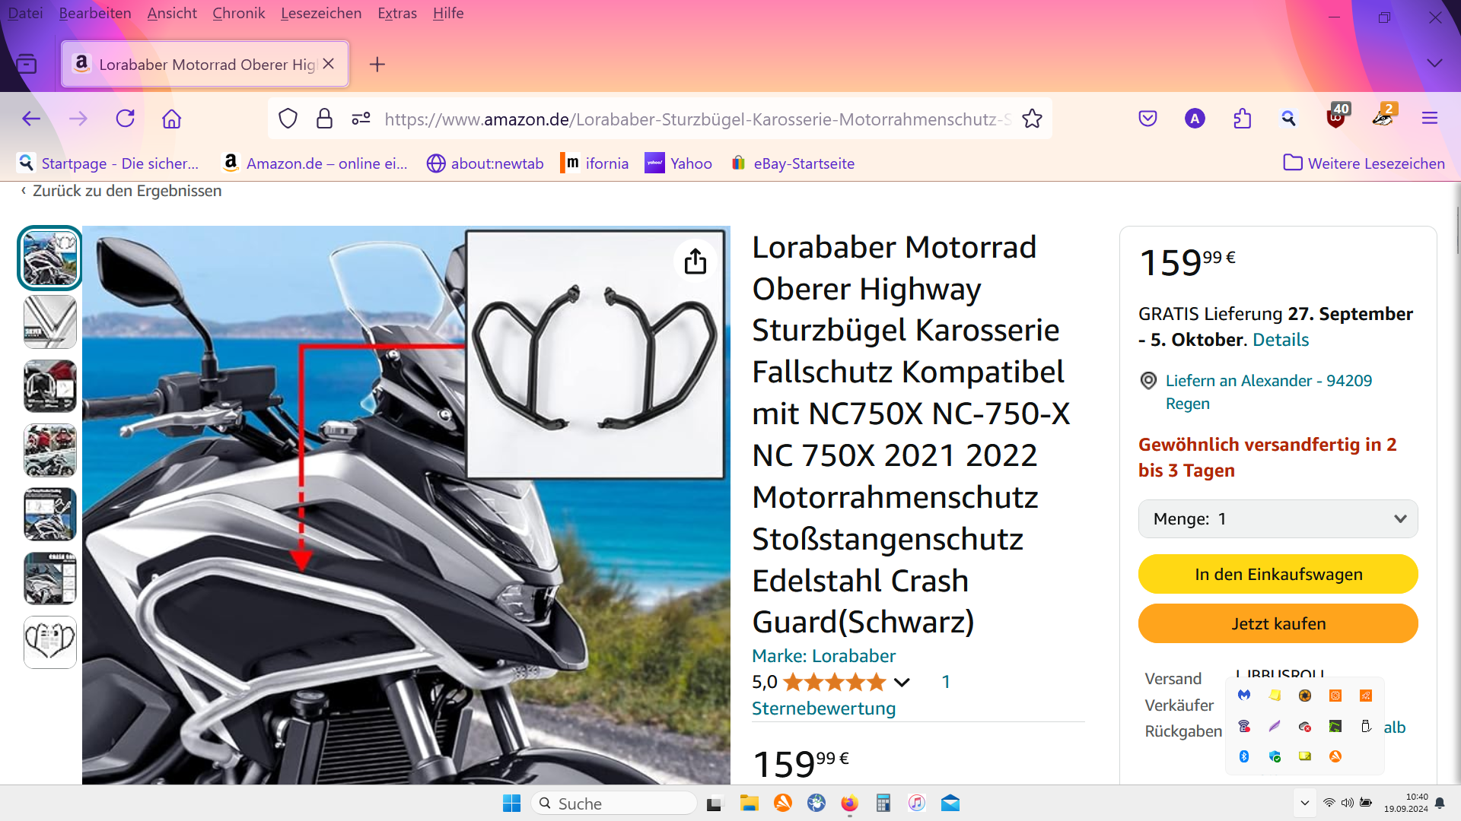This screenshot has width=1461, height=821.
Task: Open Avast icon in tray overflow
Action: (x=1335, y=756)
